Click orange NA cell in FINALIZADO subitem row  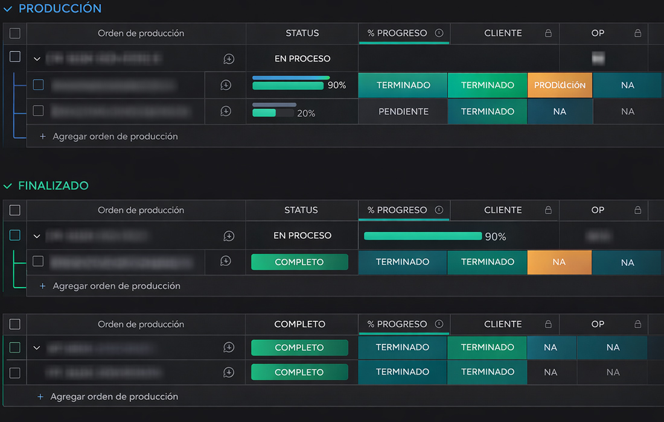[x=559, y=262]
